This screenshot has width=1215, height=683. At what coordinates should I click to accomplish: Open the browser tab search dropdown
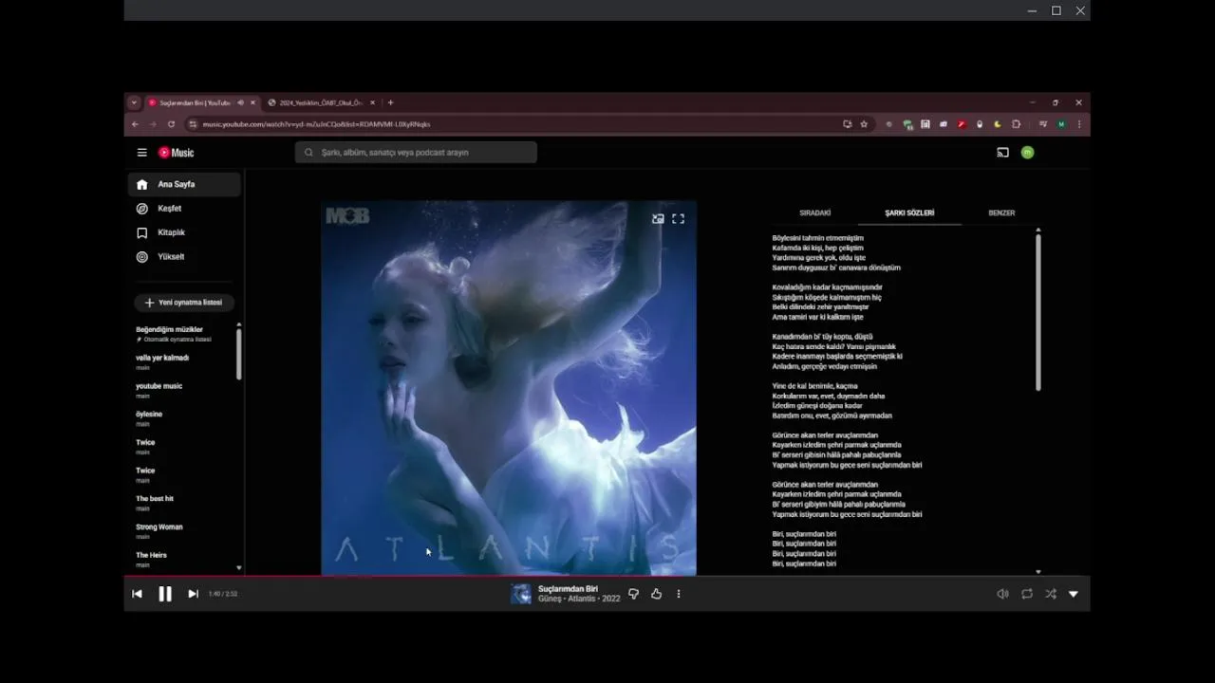coord(134,102)
